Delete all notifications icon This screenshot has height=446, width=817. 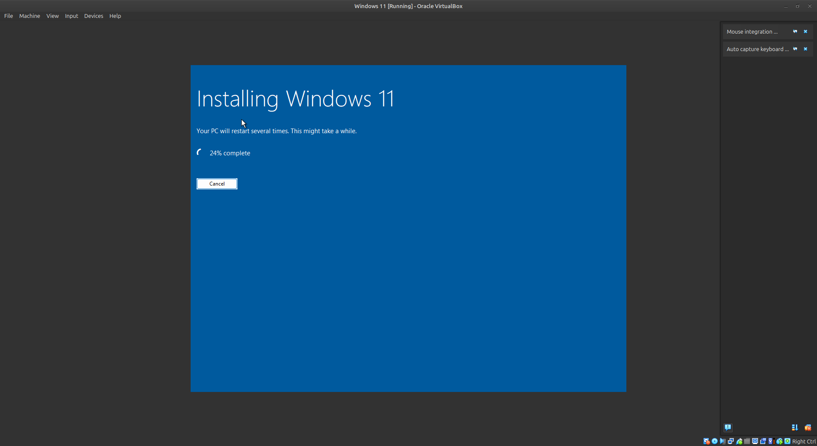click(808, 427)
